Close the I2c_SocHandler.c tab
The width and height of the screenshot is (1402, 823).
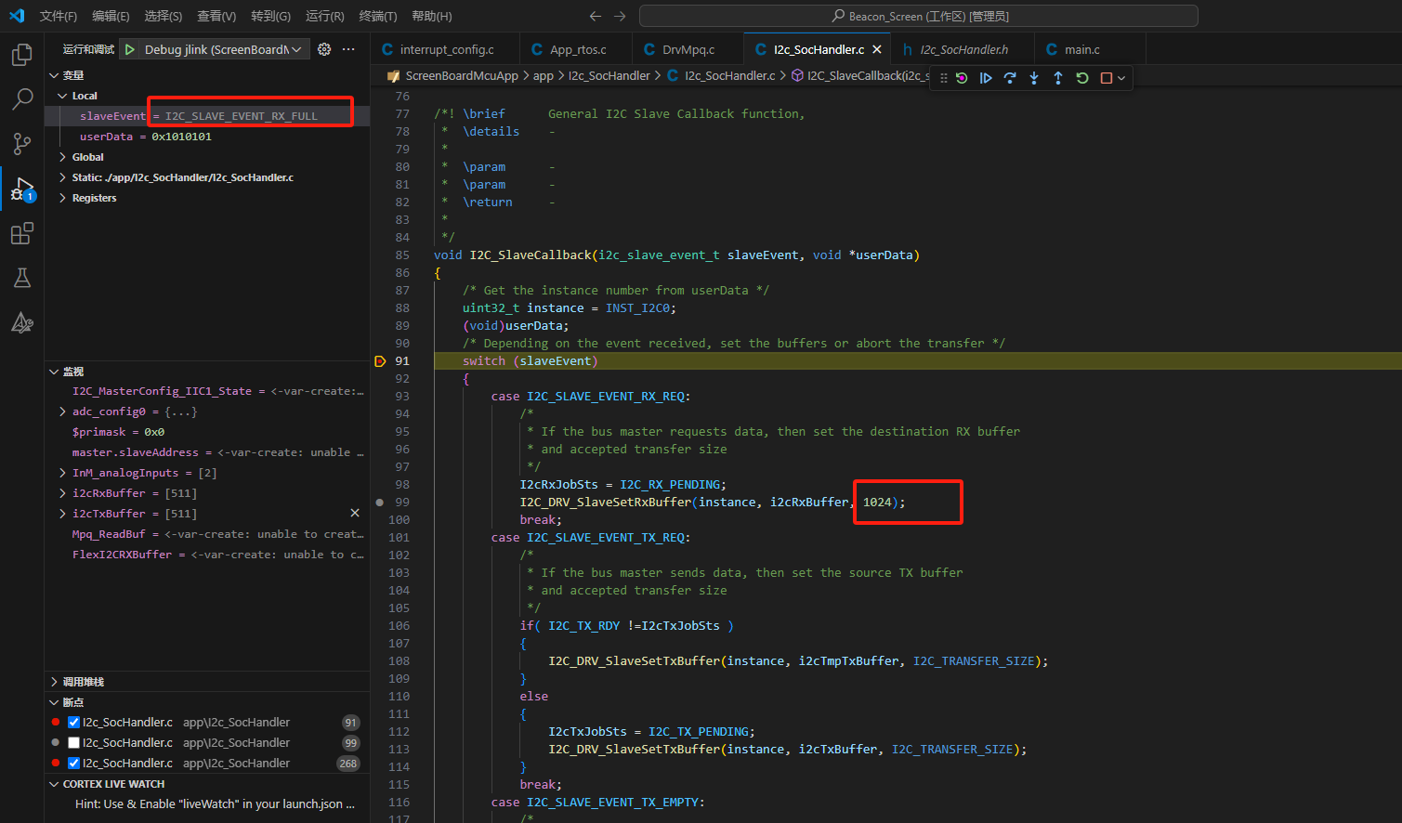click(877, 49)
